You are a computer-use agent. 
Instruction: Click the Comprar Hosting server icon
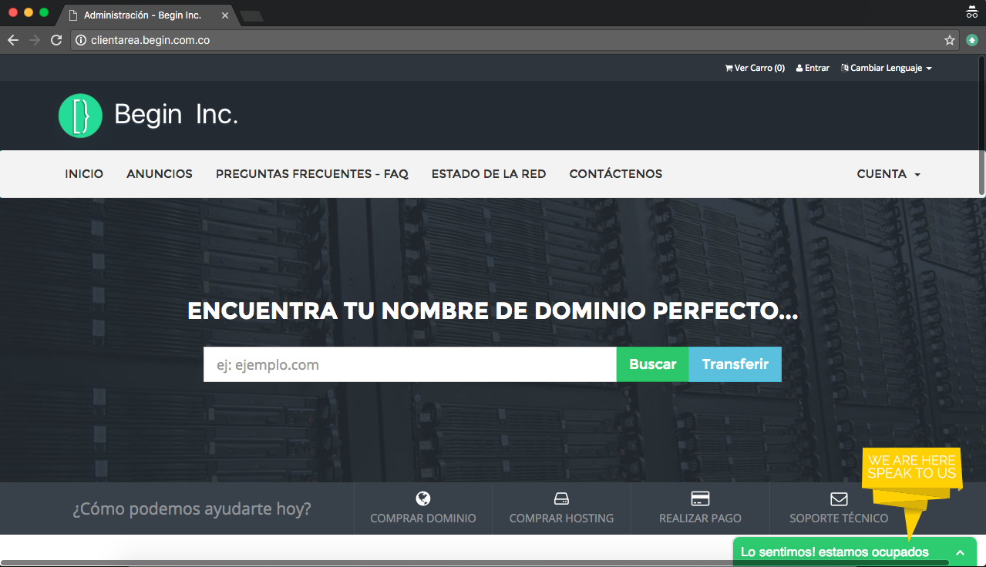pyautogui.click(x=561, y=498)
